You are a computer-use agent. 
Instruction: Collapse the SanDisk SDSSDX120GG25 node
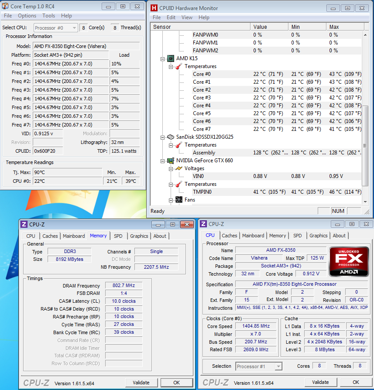[162, 137]
